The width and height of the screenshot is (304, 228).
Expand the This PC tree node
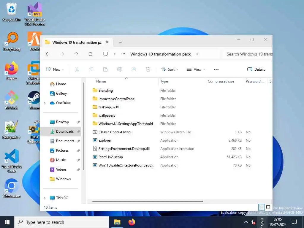point(45,198)
